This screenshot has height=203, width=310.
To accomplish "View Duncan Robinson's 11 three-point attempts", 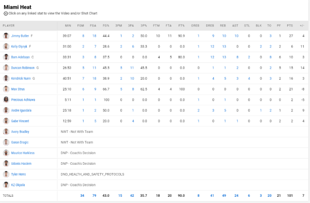I will (x=132, y=68).
